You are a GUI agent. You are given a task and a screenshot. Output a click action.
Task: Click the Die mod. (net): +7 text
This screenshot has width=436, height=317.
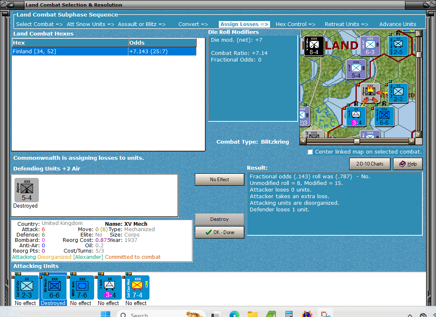point(236,40)
